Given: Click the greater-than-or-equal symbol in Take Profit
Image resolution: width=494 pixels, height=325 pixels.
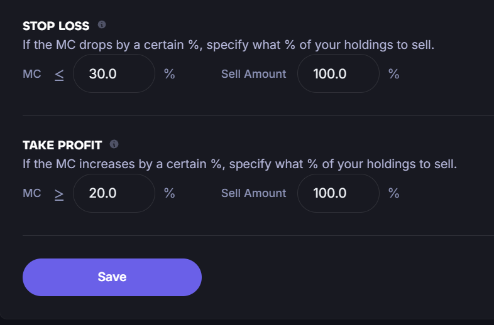Looking at the screenshot, I should click(59, 194).
